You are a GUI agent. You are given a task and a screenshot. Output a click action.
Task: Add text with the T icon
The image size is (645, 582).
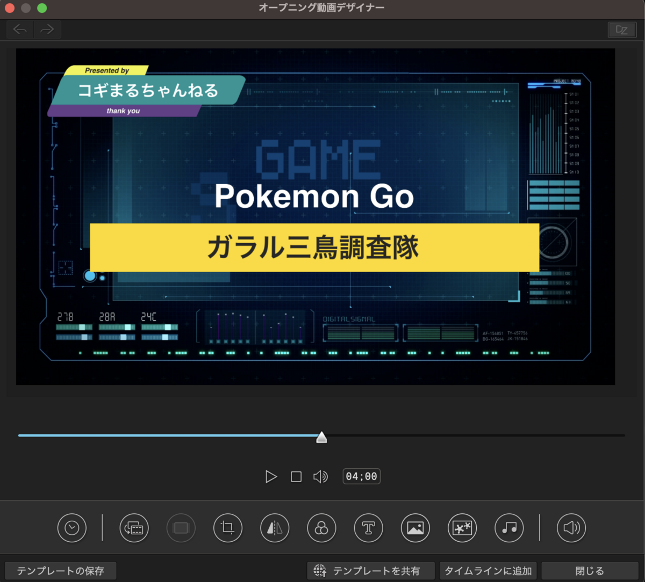pyautogui.click(x=369, y=528)
